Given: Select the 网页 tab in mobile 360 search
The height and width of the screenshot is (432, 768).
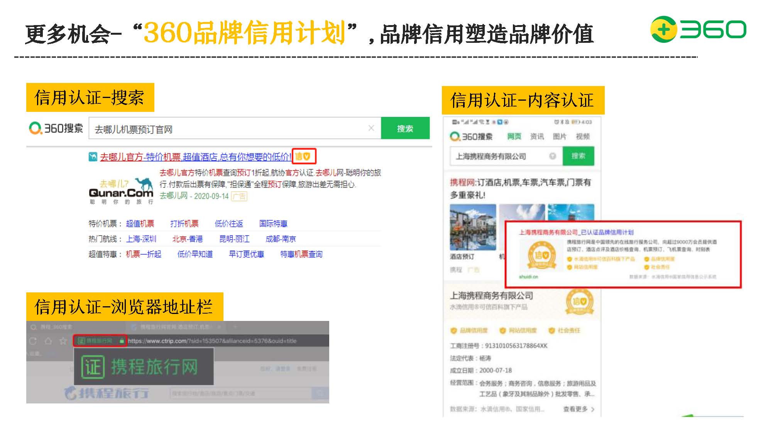Looking at the screenshot, I should point(514,136).
